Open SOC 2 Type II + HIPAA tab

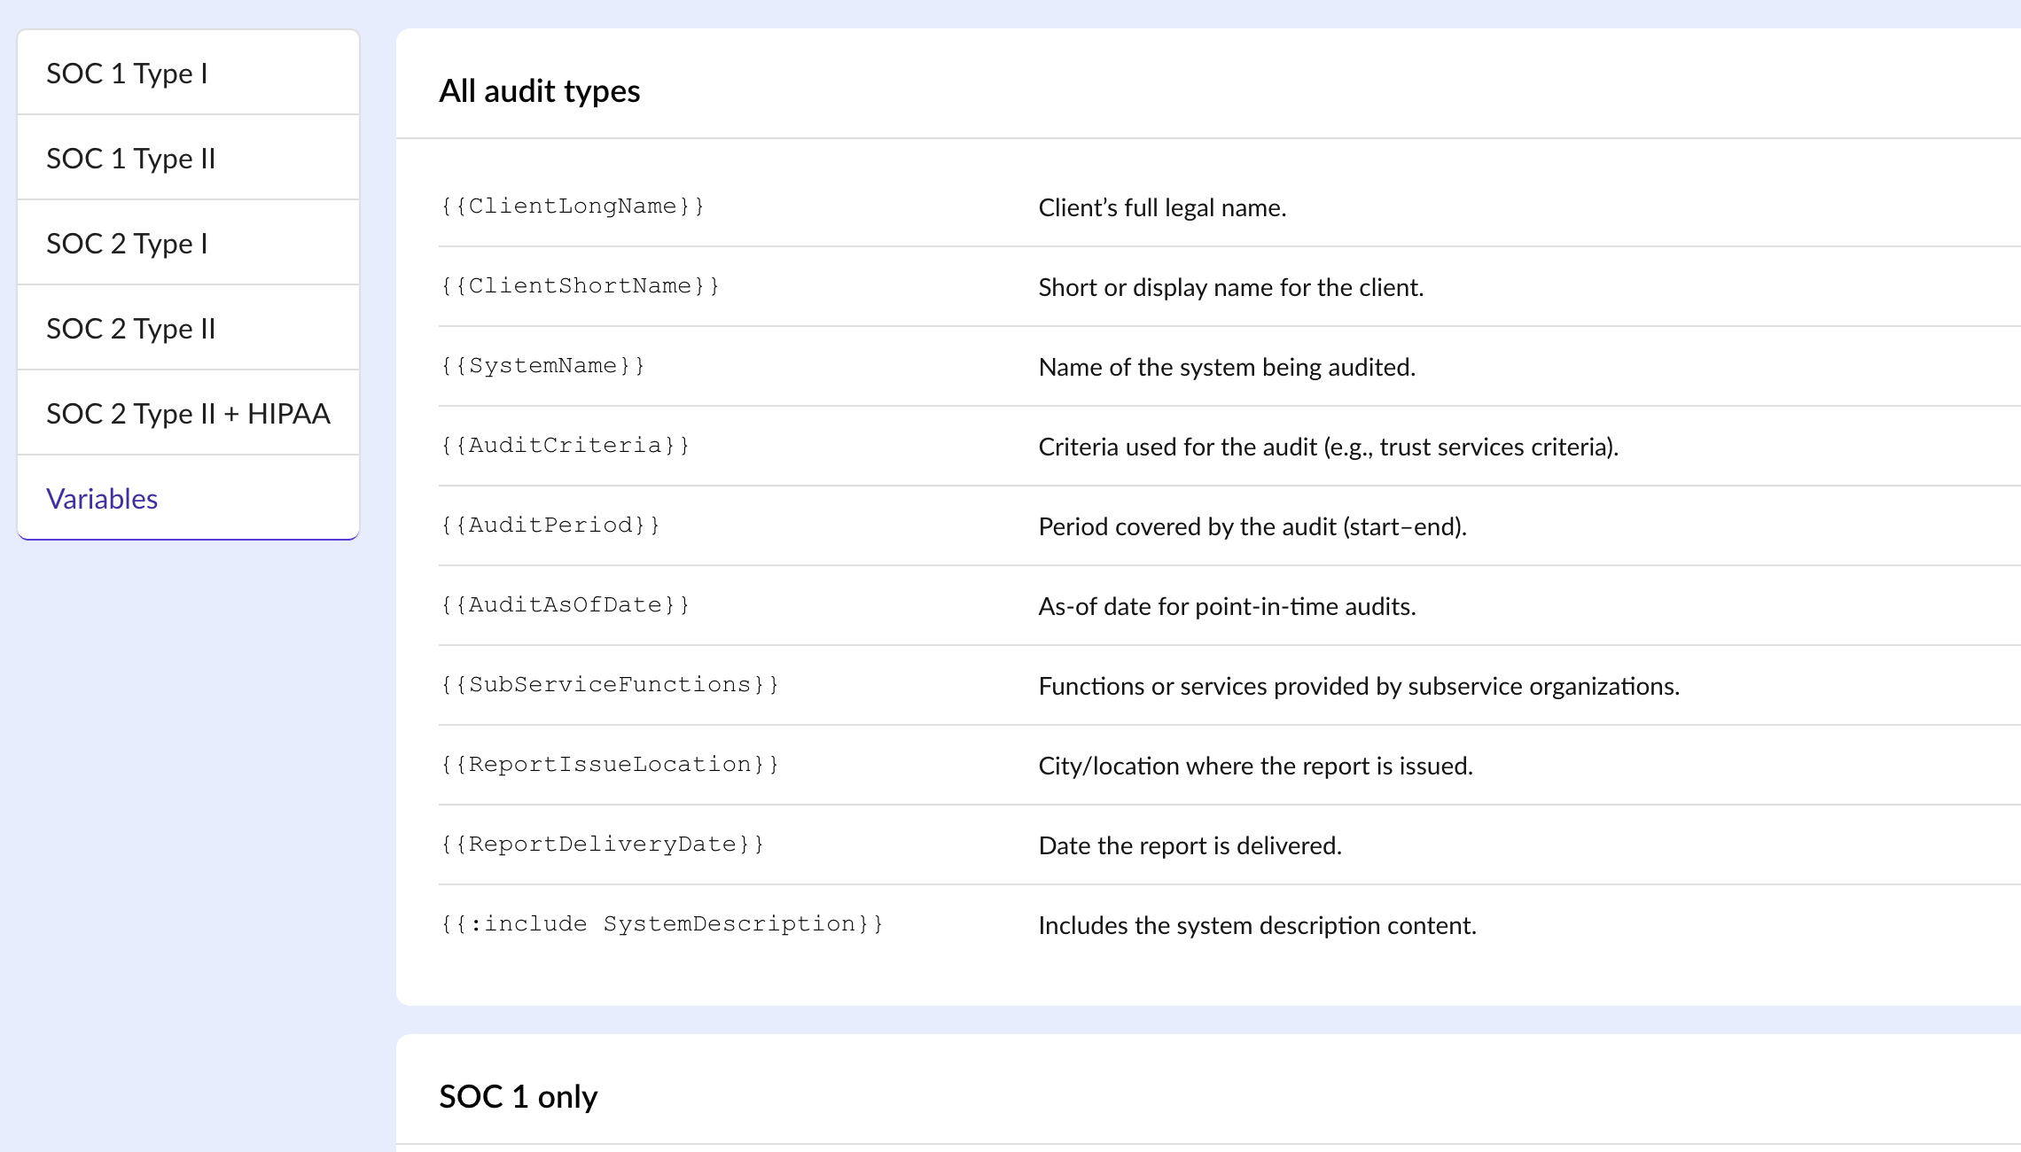pos(188,414)
